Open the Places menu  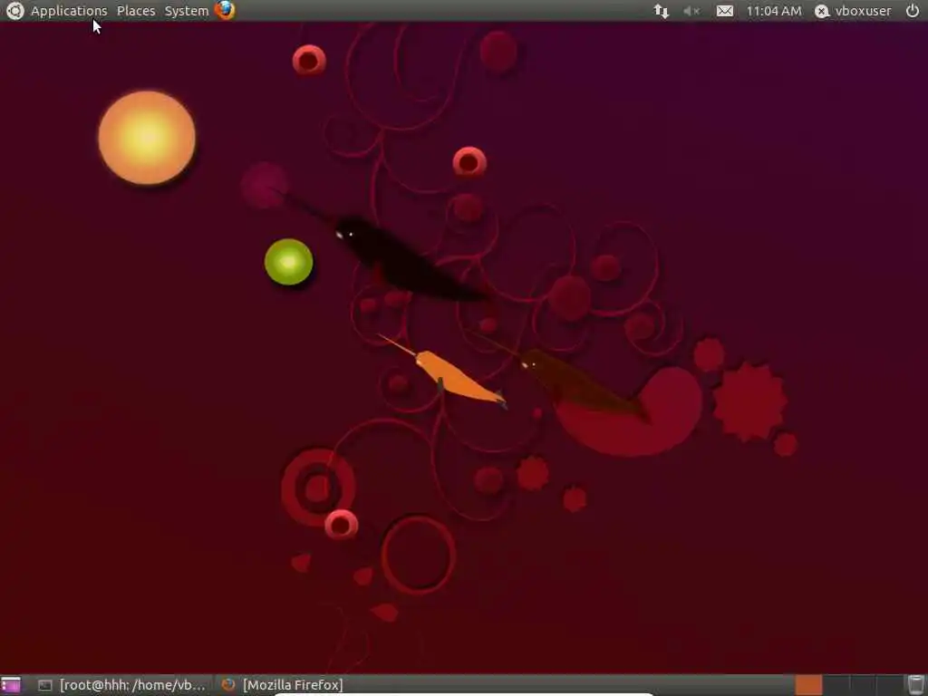[136, 11]
